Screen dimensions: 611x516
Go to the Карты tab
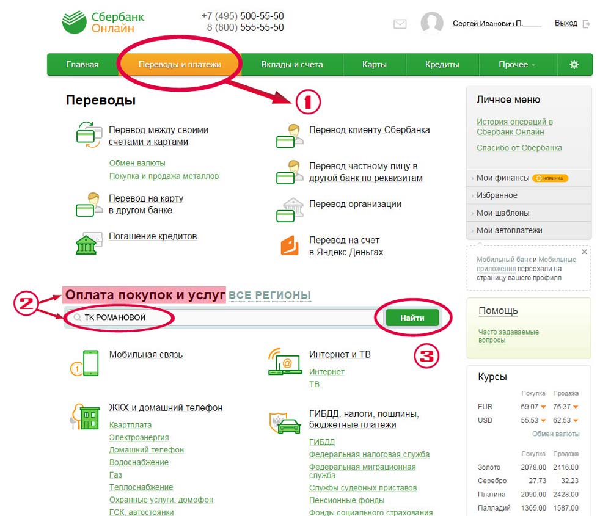tap(374, 64)
